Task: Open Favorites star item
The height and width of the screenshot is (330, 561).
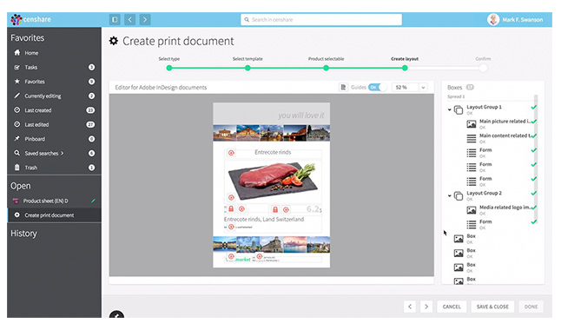Action: tap(35, 82)
